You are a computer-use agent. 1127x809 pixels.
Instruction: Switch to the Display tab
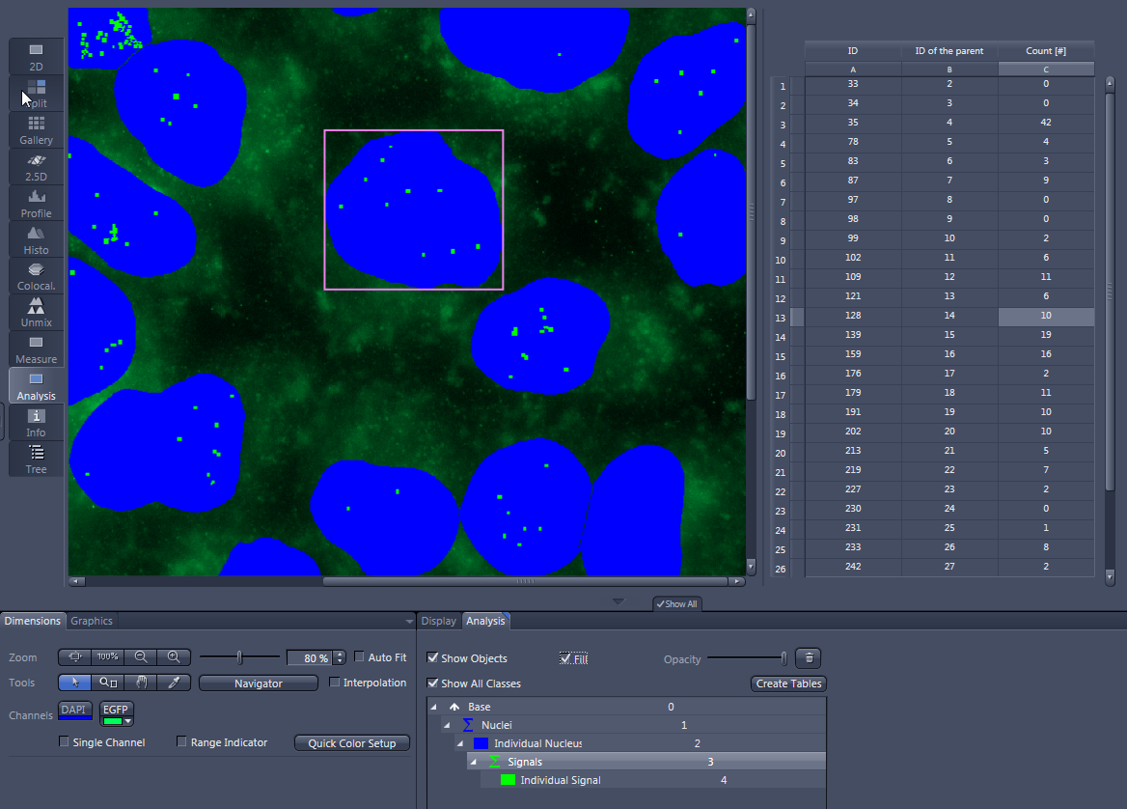tap(439, 621)
